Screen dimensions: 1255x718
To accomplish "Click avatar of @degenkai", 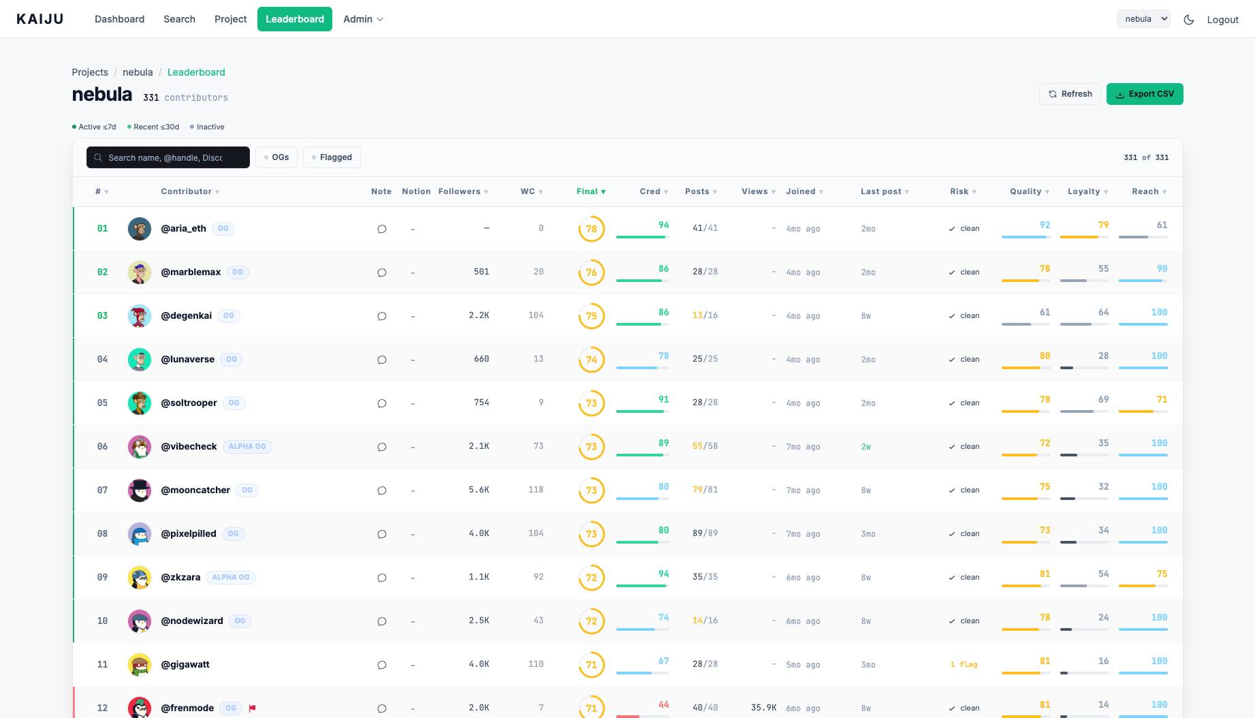I will point(140,316).
